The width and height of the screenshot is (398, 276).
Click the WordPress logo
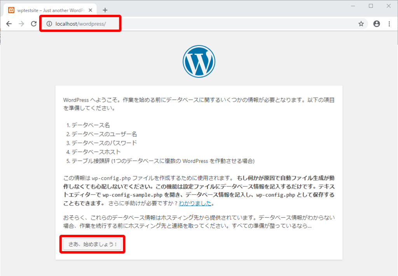(x=199, y=61)
